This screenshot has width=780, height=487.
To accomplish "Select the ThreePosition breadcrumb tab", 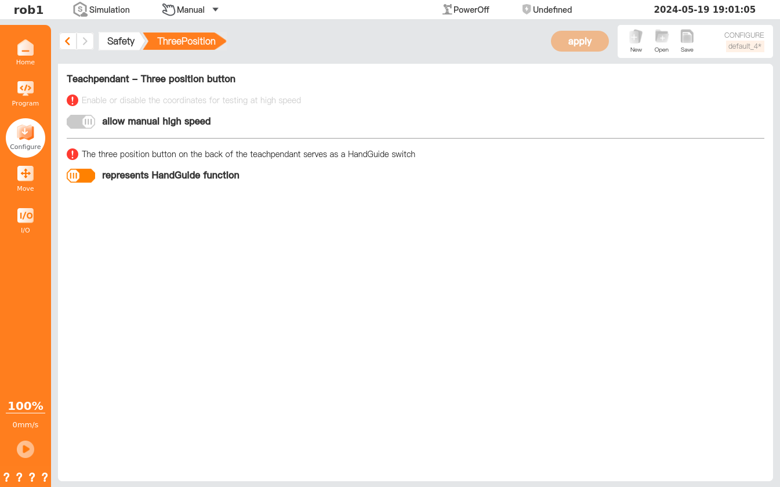I will point(186,41).
